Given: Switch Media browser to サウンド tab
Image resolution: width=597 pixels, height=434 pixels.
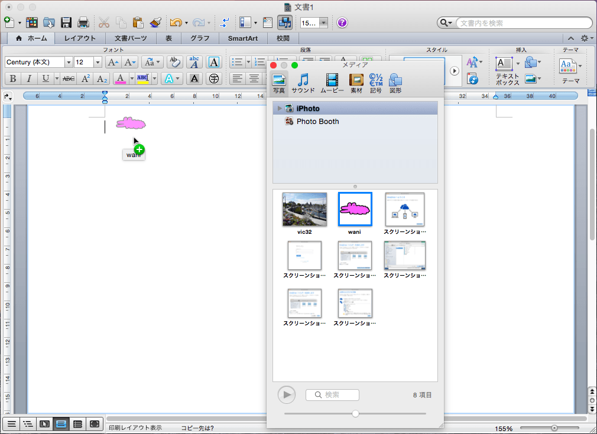Looking at the screenshot, I should click(303, 83).
